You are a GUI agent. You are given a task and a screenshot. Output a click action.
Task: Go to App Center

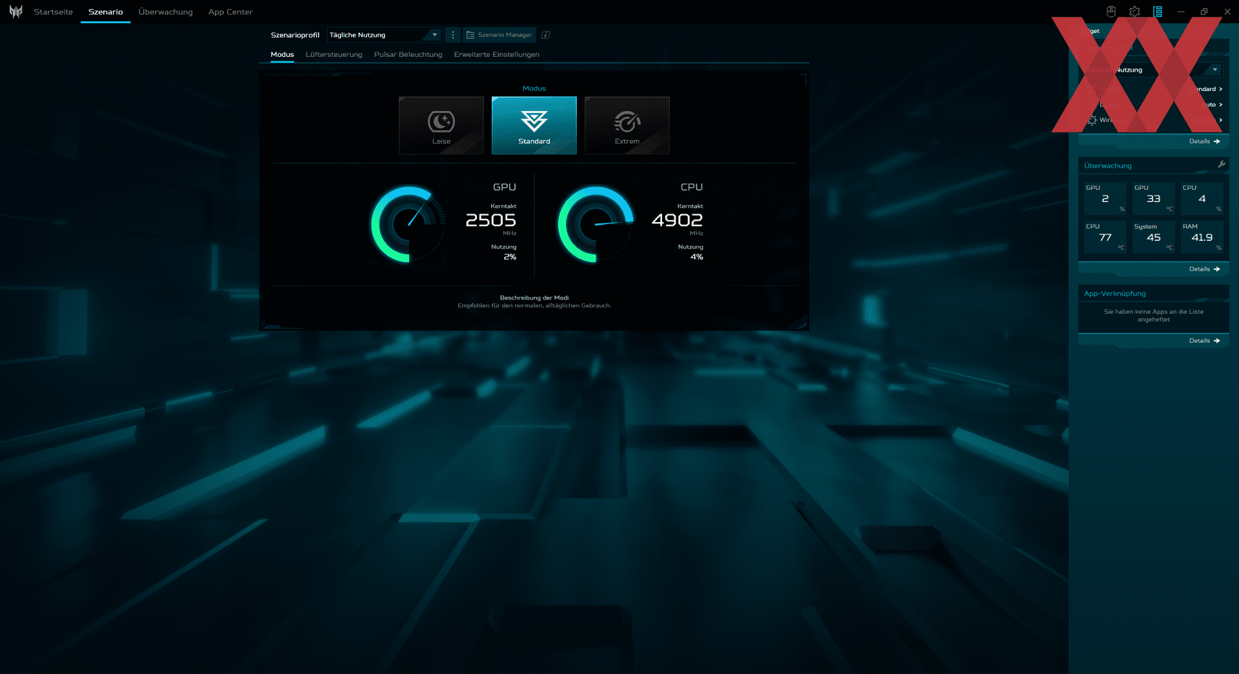[x=230, y=12]
